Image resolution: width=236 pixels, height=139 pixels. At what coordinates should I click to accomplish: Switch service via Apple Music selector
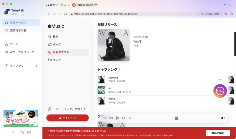(85, 5)
